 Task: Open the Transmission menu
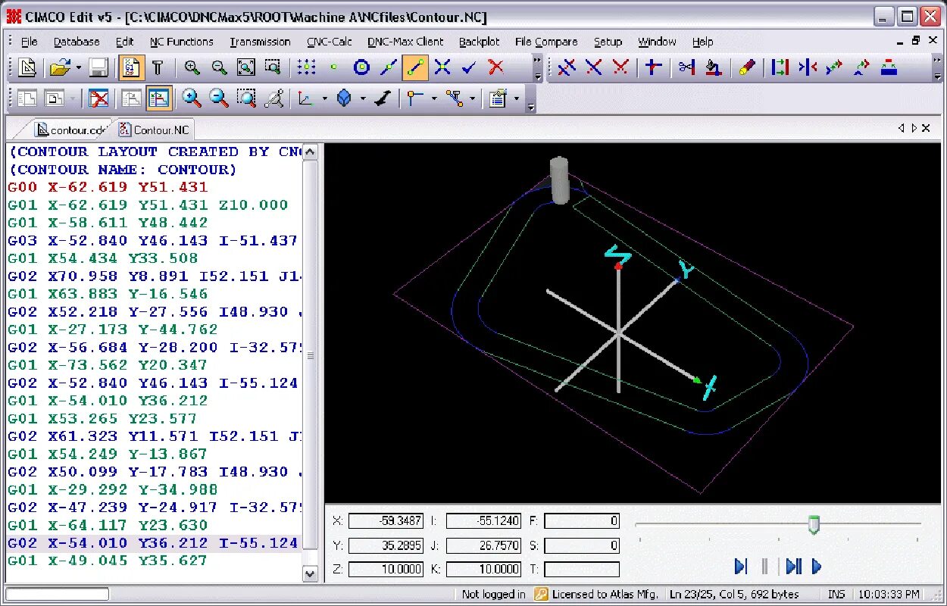[261, 42]
